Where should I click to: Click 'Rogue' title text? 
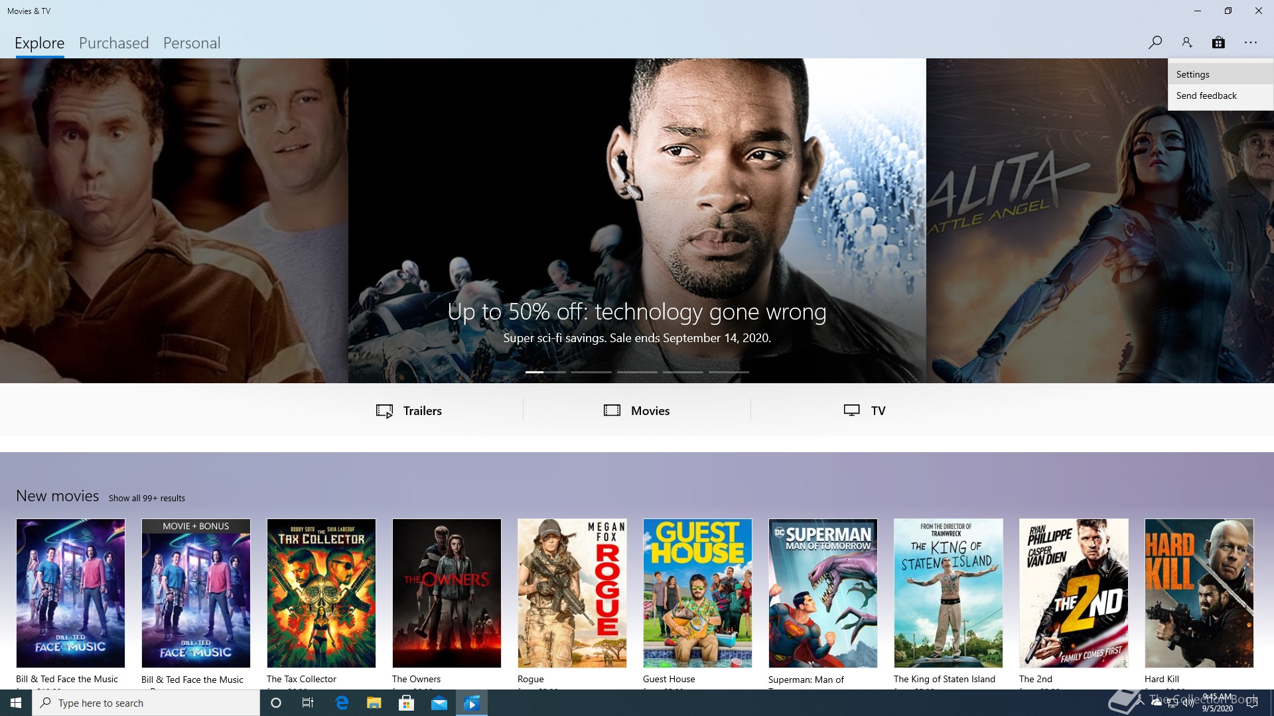(531, 679)
